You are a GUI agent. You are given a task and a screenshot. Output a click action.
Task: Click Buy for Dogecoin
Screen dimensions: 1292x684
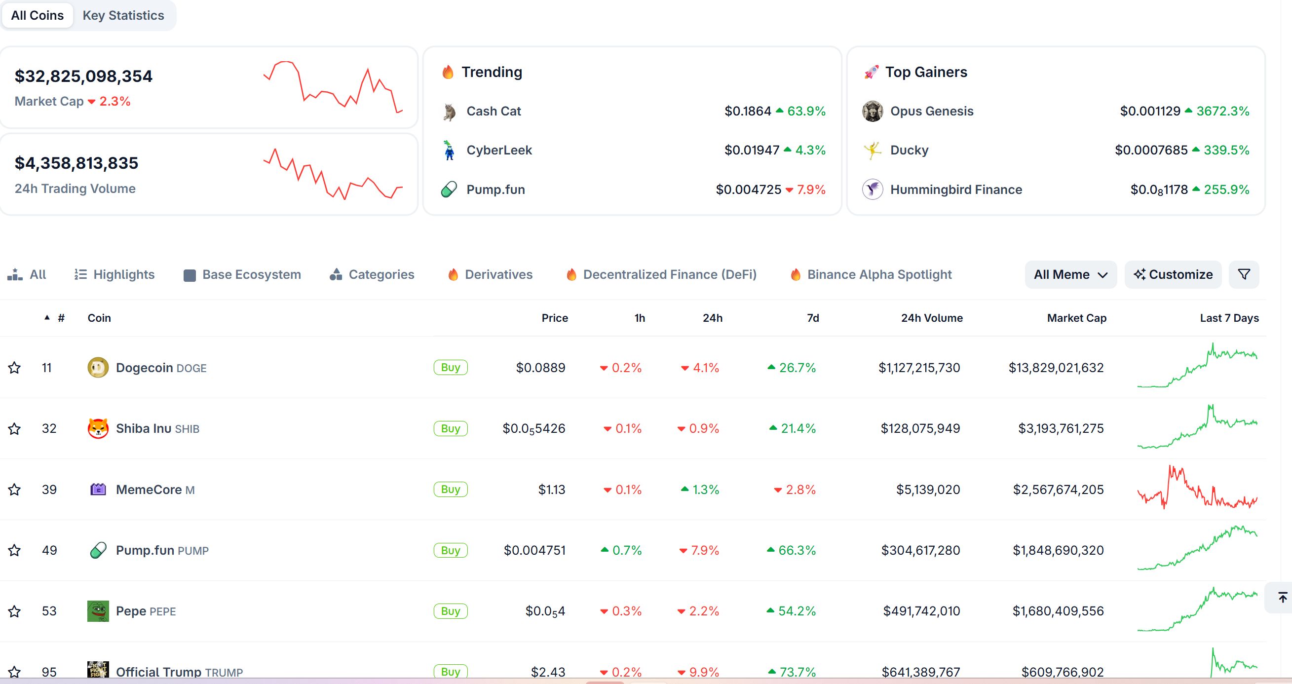point(451,368)
